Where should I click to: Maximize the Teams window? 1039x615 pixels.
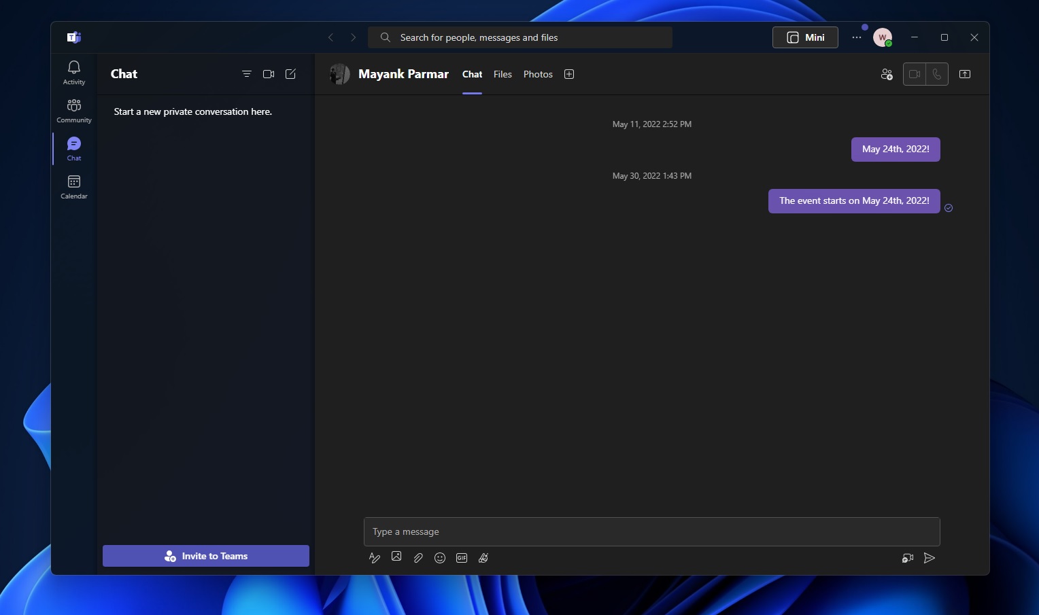pyautogui.click(x=944, y=37)
